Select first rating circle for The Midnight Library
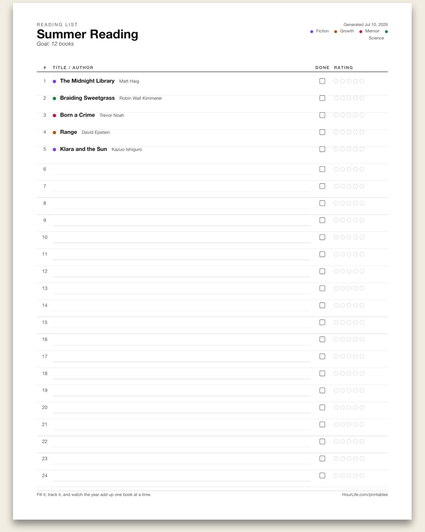Image resolution: width=425 pixels, height=532 pixels. tap(336, 81)
